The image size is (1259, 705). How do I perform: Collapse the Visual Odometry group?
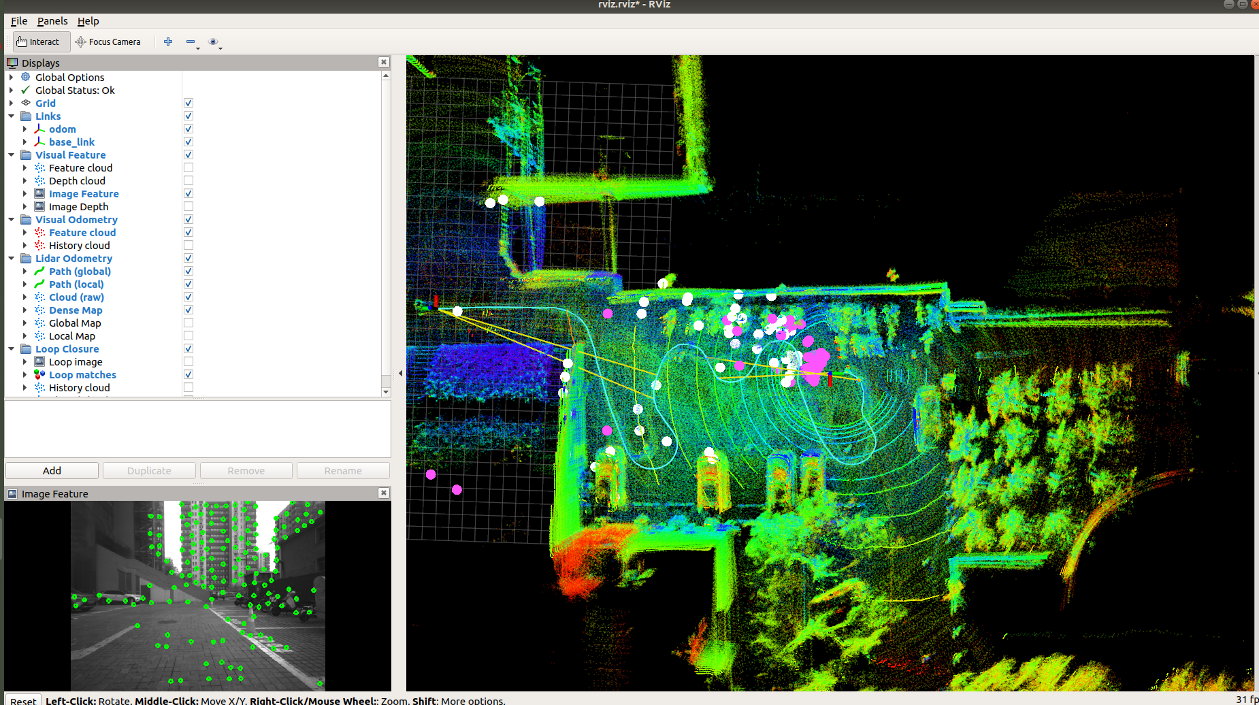(11, 219)
